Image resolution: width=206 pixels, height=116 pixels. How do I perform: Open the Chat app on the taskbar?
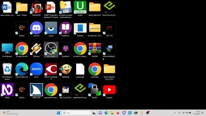coord(100,113)
